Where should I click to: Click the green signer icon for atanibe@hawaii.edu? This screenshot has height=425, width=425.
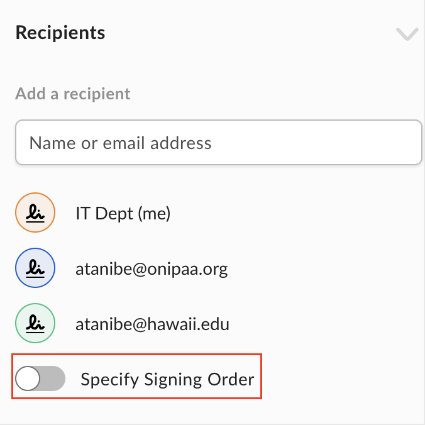coord(35,323)
